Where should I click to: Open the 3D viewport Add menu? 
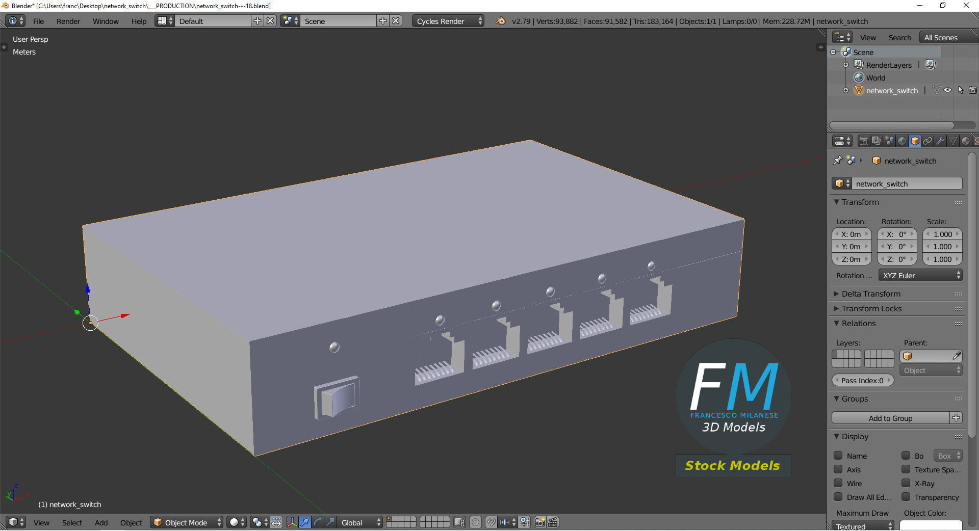point(101,522)
